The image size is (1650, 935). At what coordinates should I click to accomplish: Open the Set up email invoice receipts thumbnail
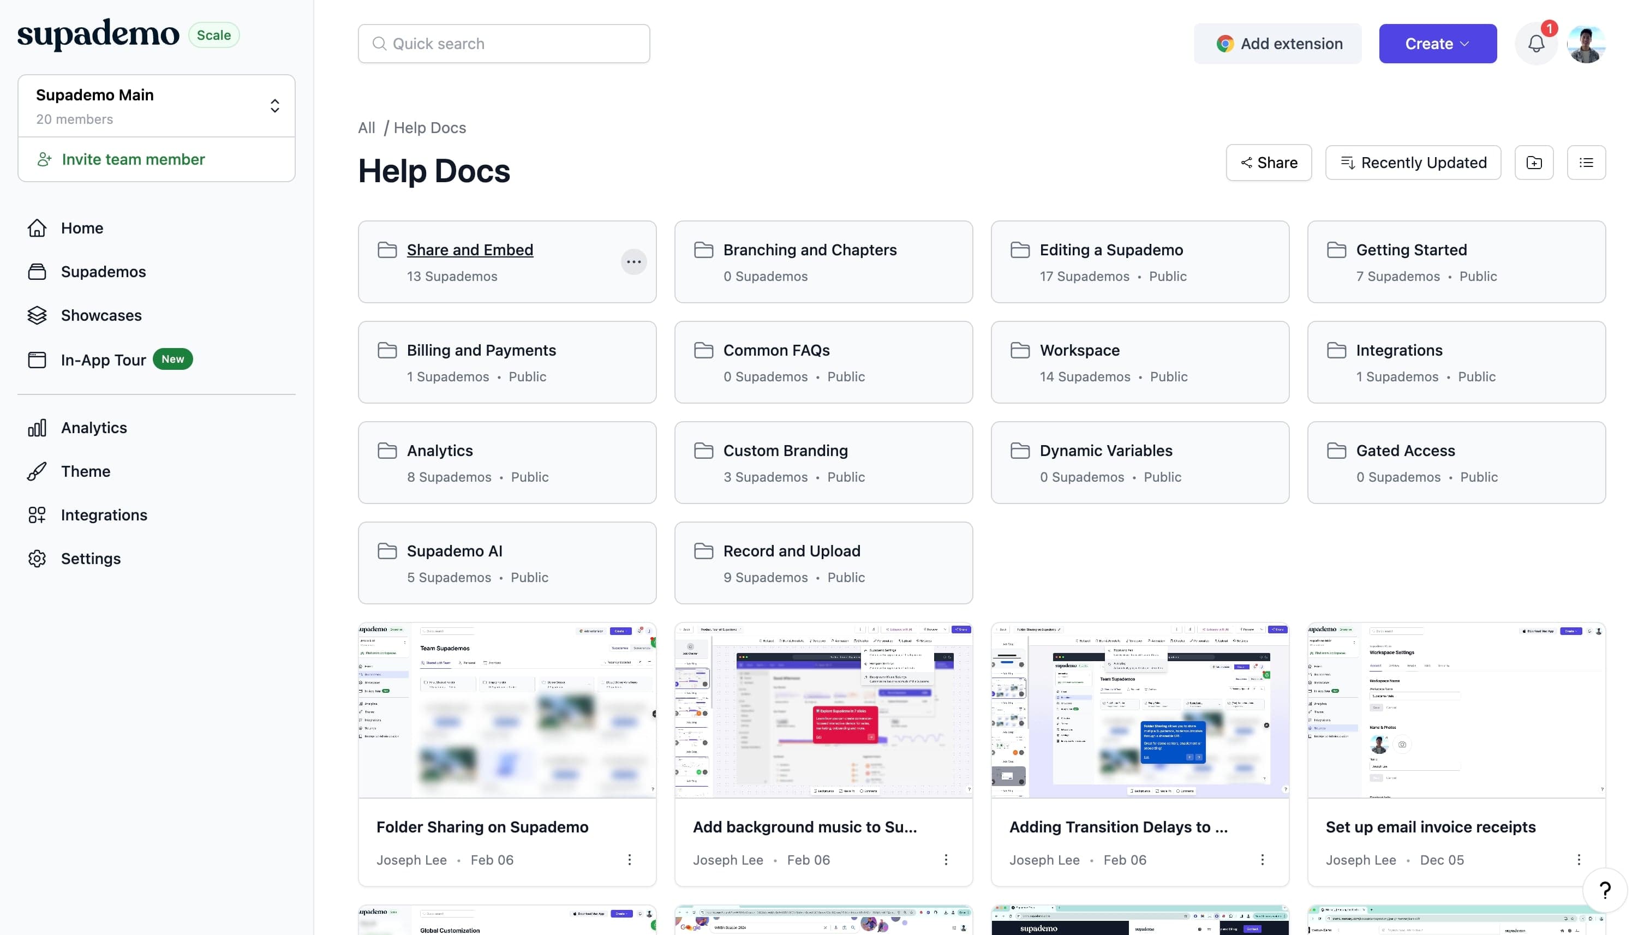click(x=1456, y=710)
